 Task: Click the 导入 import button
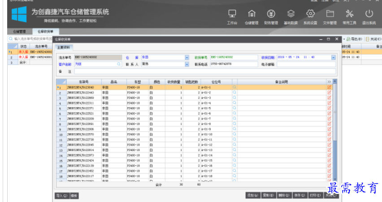pos(61,196)
